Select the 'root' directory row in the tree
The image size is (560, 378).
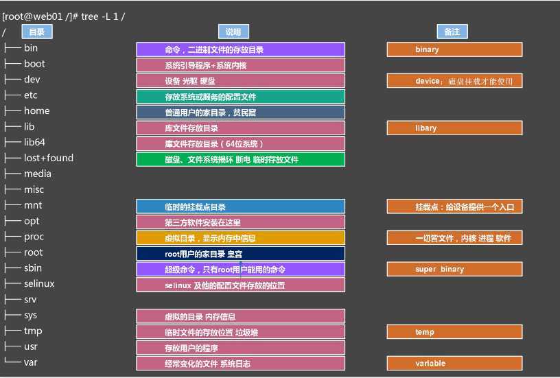point(23,252)
